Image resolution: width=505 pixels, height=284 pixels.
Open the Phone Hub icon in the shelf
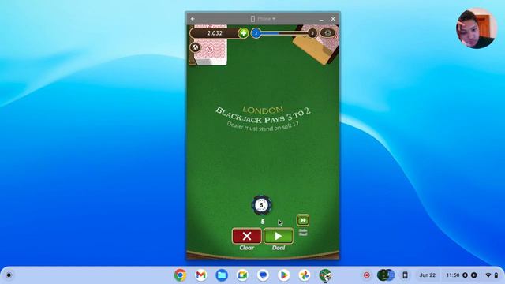[x=405, y=275]
